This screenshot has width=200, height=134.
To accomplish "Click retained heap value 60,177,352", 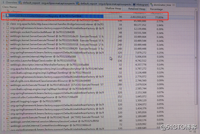I will 140,25.
